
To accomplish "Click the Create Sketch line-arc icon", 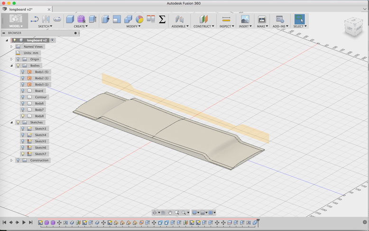I will coord(34,19).
